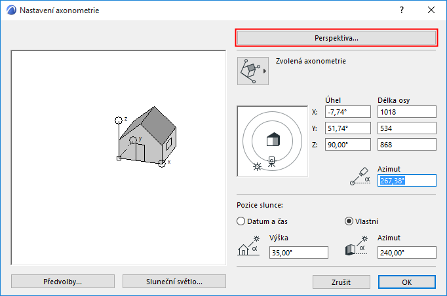Edit the Y angle field 51,74°
Screen dimensions: 447x296
coord(348,128)
